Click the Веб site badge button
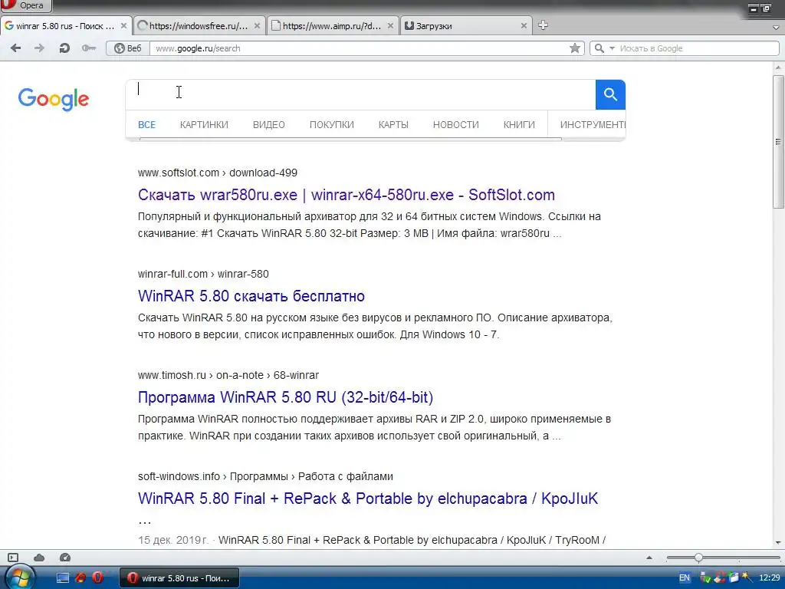The width and height of the screenshot is (785, 589). tap(128, 48)
